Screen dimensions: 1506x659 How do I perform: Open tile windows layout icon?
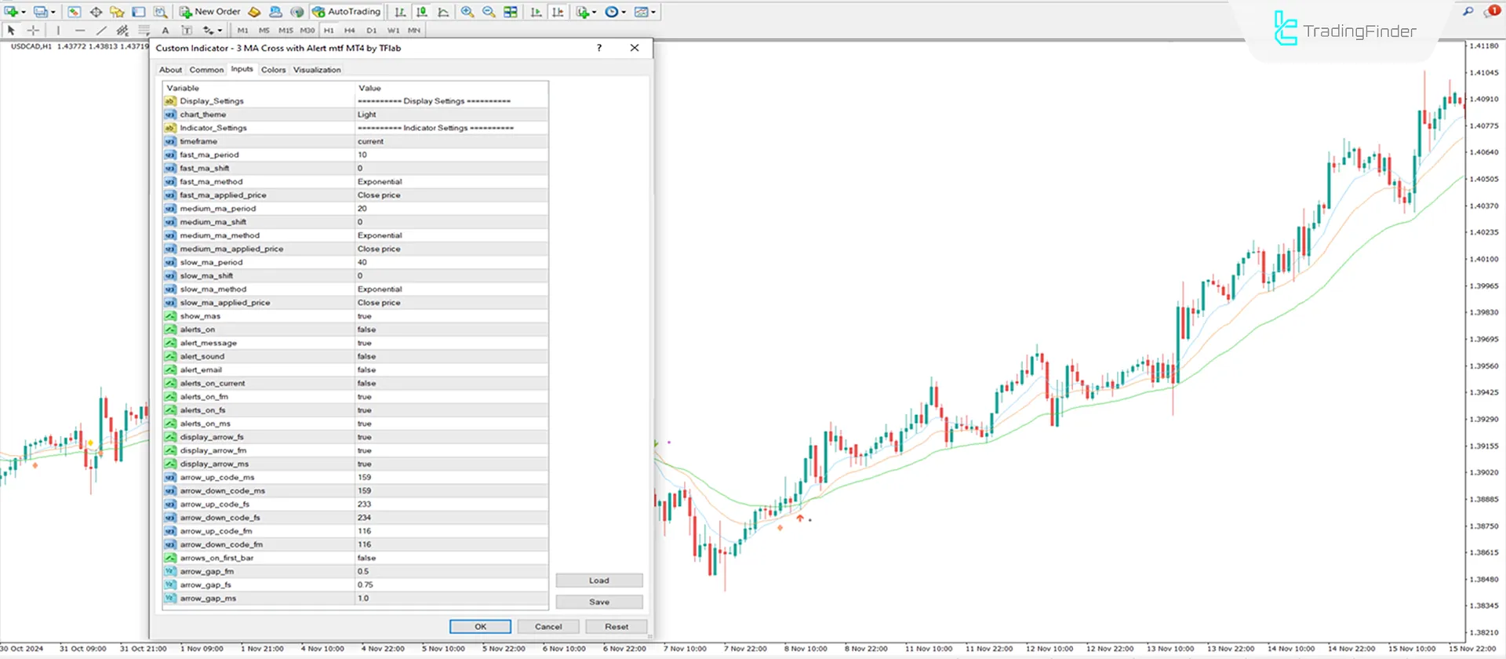(511, 12)
